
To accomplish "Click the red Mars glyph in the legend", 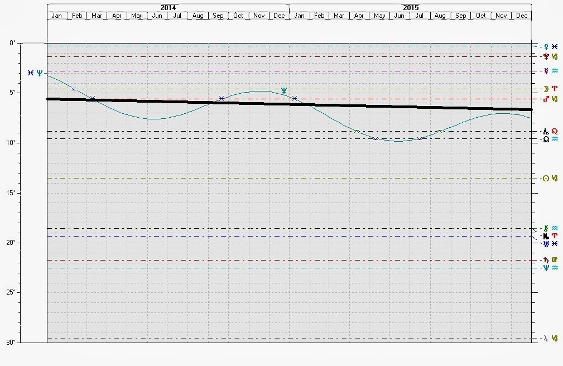I will click(546, 99).
